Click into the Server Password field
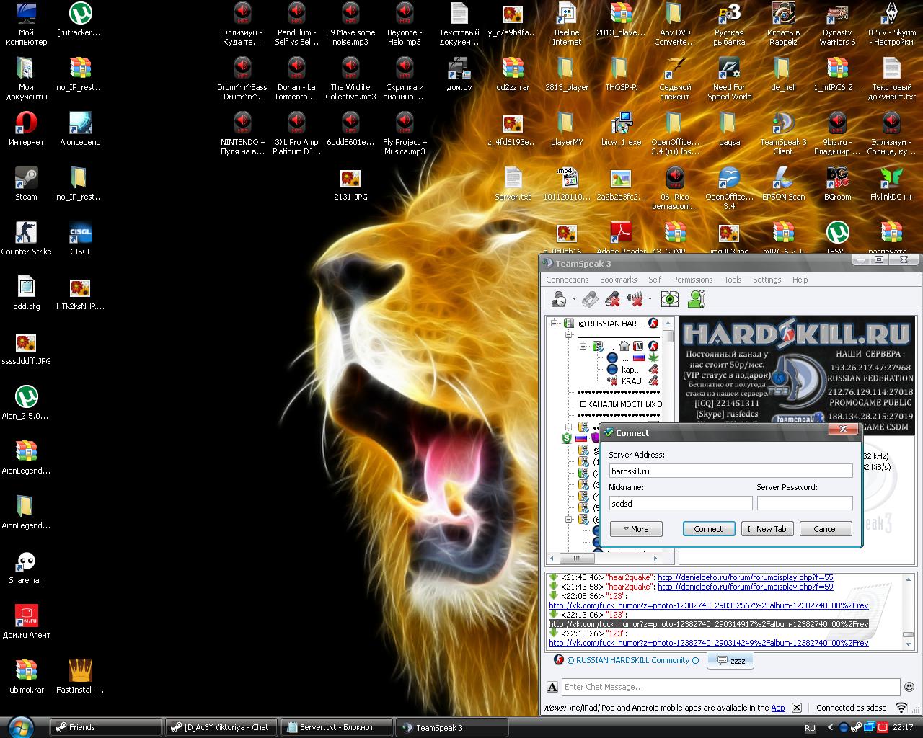 (804, 503)
